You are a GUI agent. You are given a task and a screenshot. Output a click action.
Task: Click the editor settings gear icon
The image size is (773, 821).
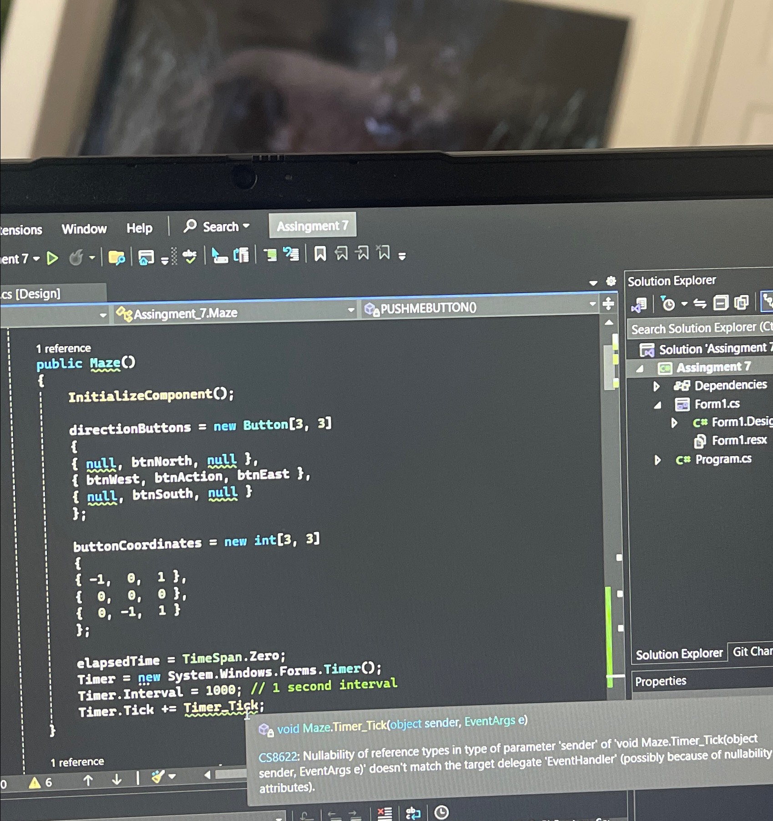(x=611, y=281)
